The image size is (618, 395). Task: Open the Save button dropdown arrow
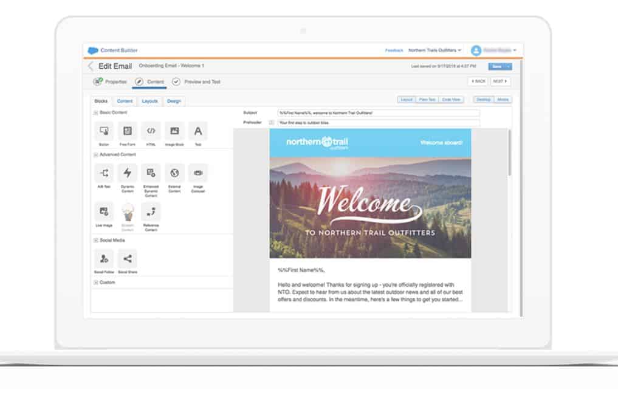[509, 67]
